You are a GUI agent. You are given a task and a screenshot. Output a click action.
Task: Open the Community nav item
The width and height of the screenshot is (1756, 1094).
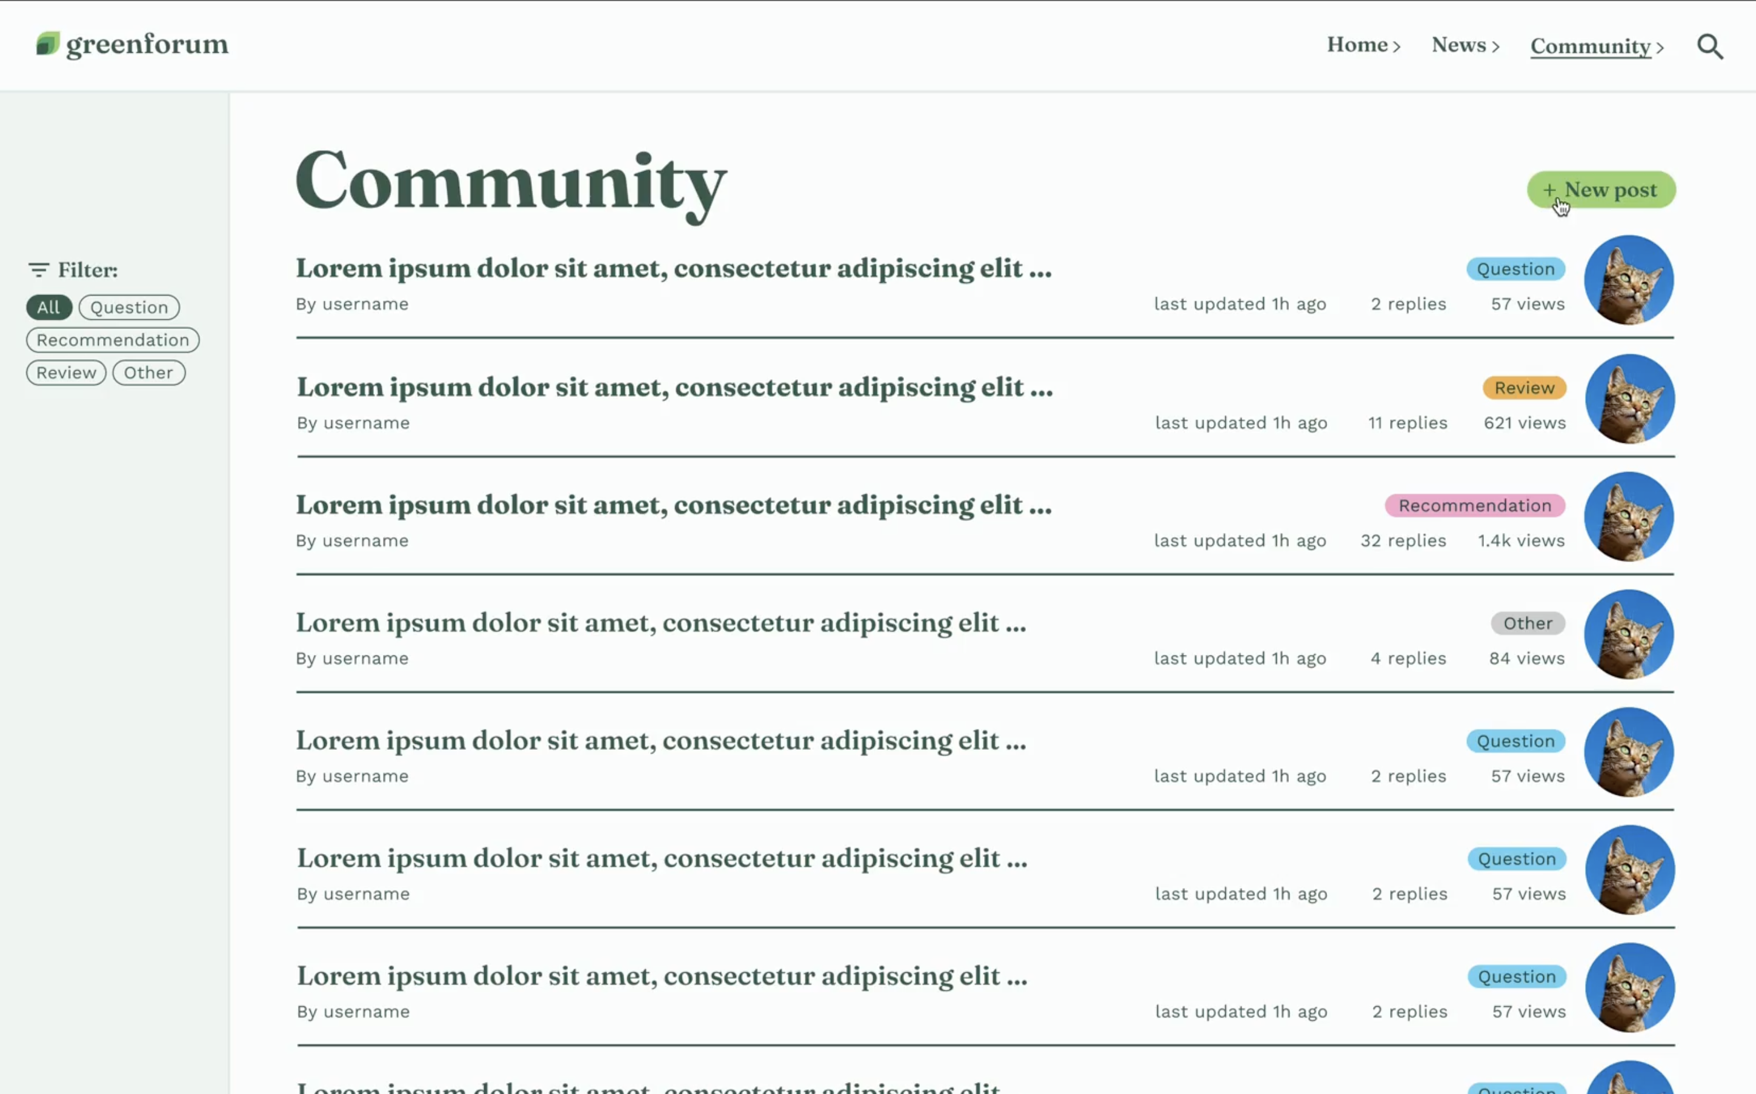pyautogui.click(x=1591, y=46)
